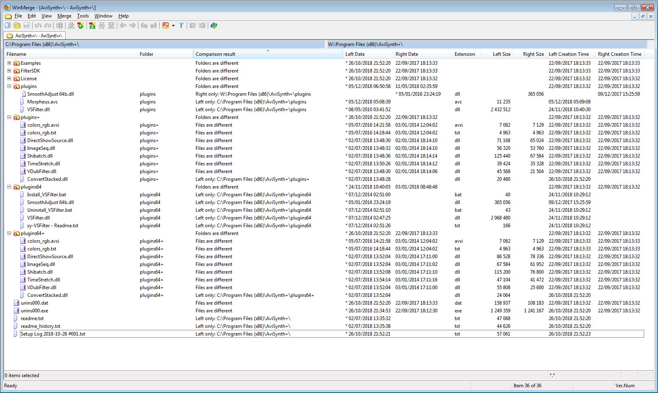This screenshot has height=393, width=658.
Task: Copy right and advance to next
Action: (x=144, y=26)
